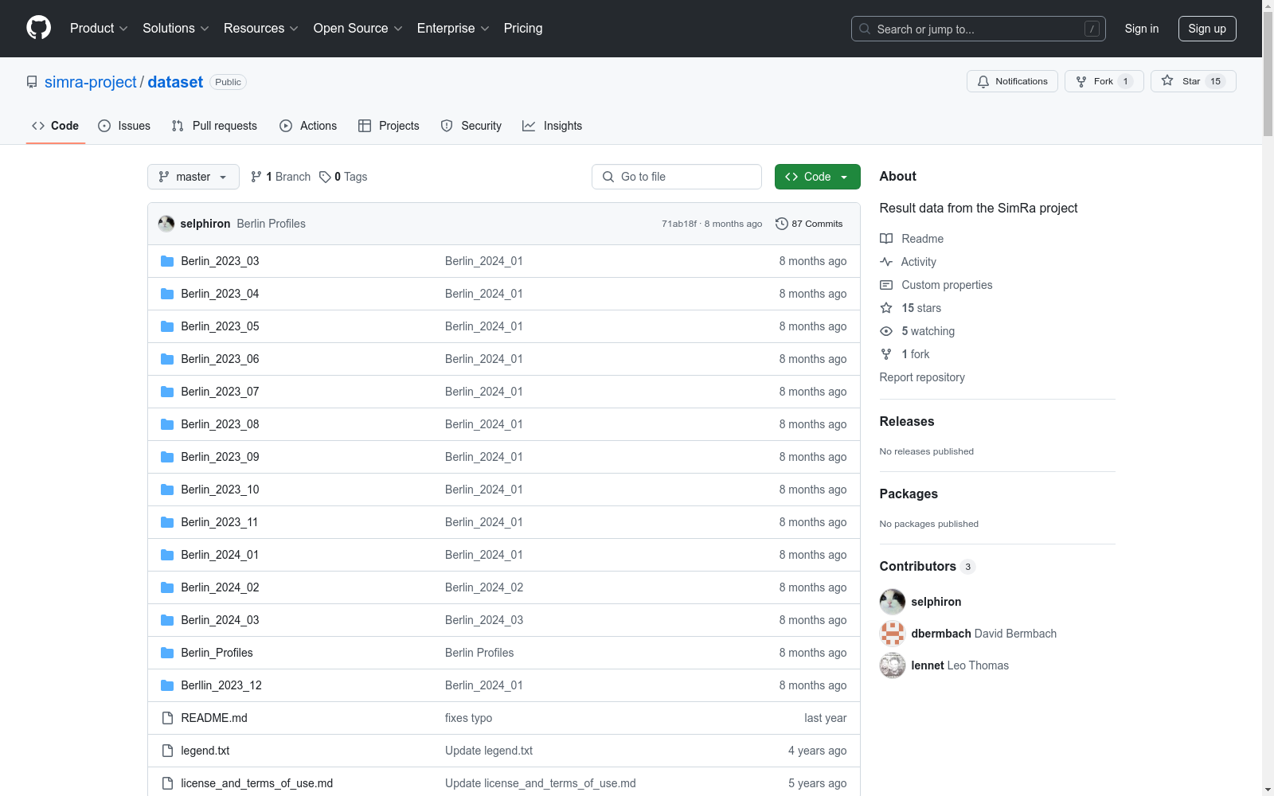Click the fork icon beside 1 fork
This screenshot has width=1274, height=796.
coord(886,354)
